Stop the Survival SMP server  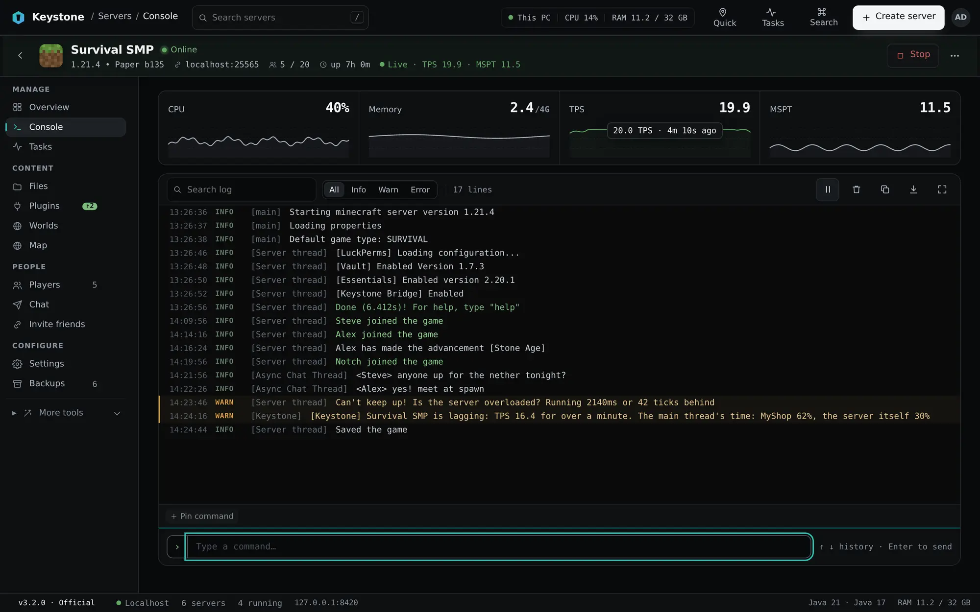913,55
